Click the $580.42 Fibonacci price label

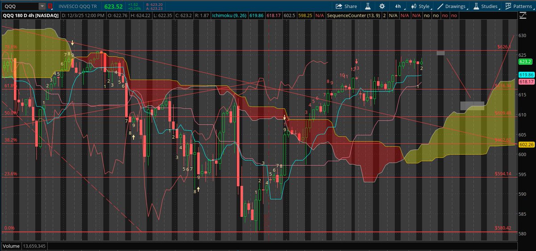[x=503, y=228]
